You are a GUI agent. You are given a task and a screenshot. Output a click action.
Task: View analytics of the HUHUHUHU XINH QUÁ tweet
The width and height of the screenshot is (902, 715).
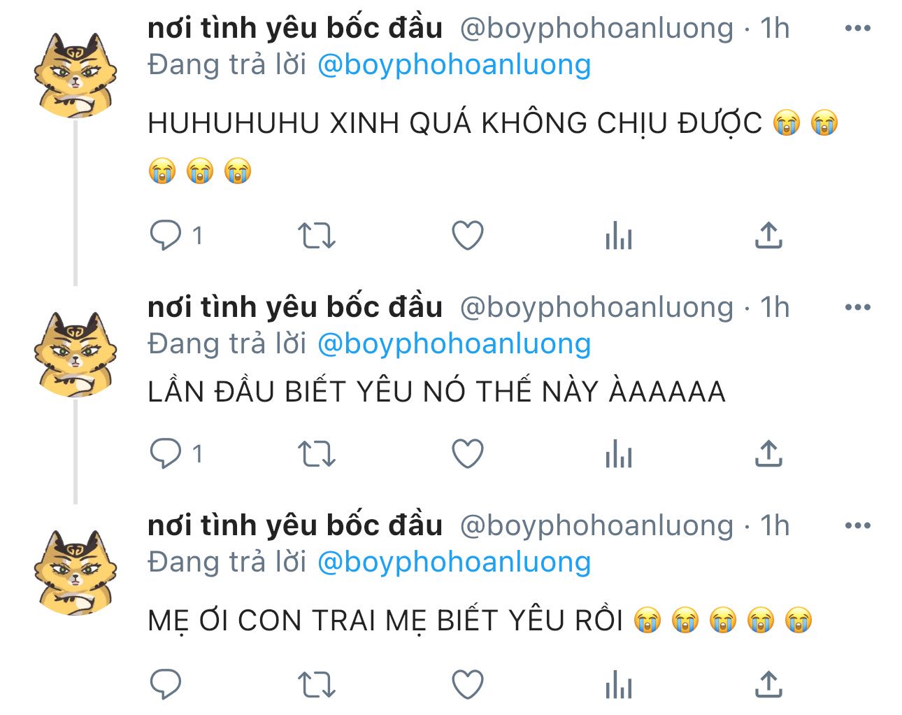coord(619,236)
